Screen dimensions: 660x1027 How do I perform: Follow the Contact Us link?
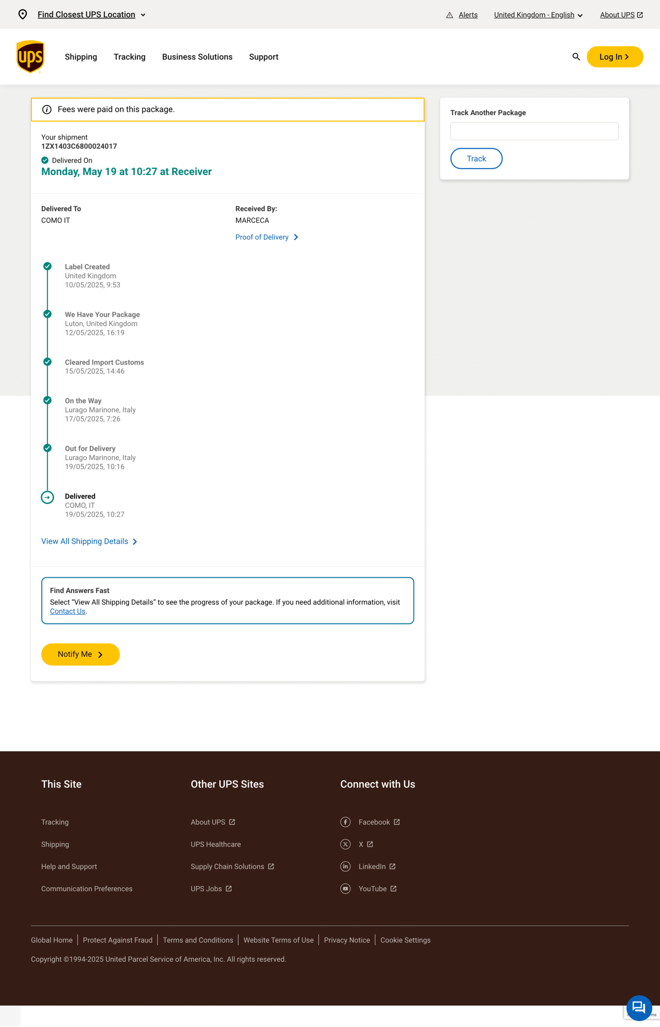coord(68,611)
